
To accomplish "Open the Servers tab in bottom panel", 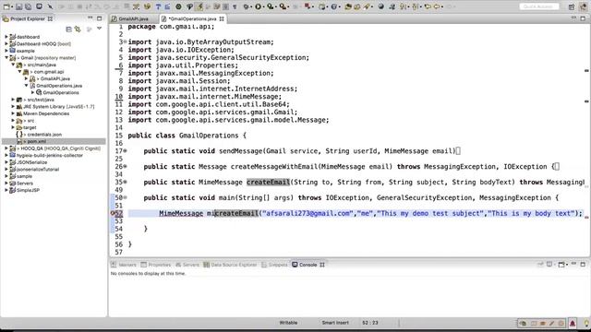I will click(x=187, y=265).
